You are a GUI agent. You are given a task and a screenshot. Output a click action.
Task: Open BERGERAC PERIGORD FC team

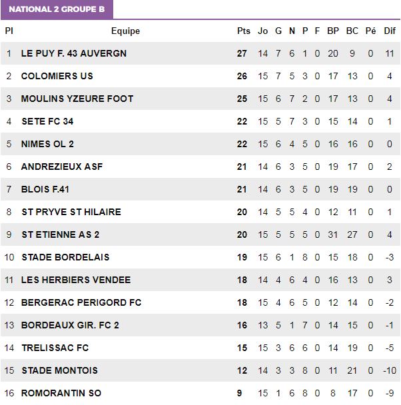tap(81, 302)
